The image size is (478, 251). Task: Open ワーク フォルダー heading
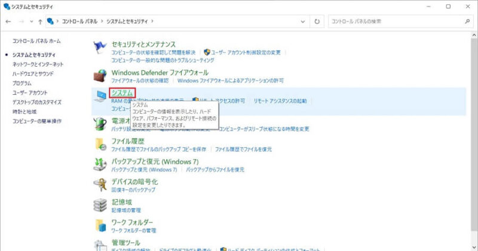pos(132,222)
